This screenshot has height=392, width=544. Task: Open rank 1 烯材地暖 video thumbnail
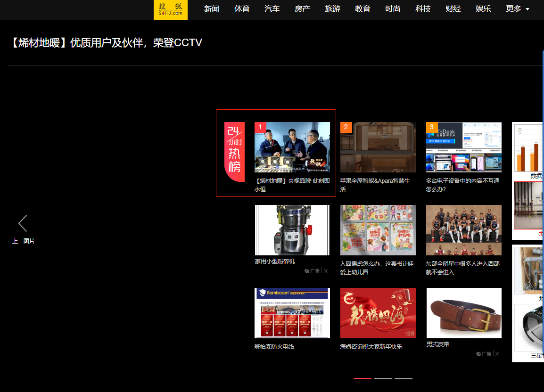click(x=292, y=147)
